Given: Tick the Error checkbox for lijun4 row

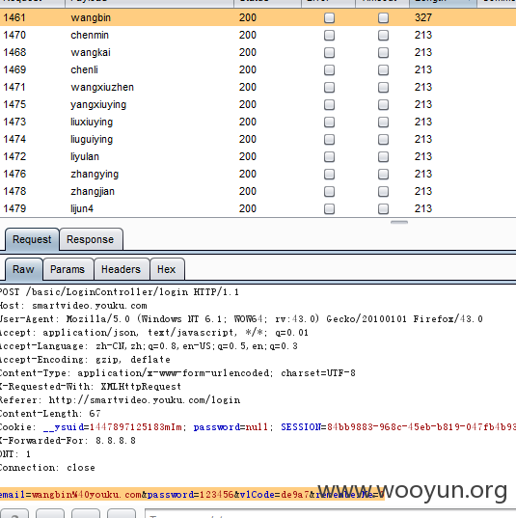Looking at the screenshot, I should point(329,208).
